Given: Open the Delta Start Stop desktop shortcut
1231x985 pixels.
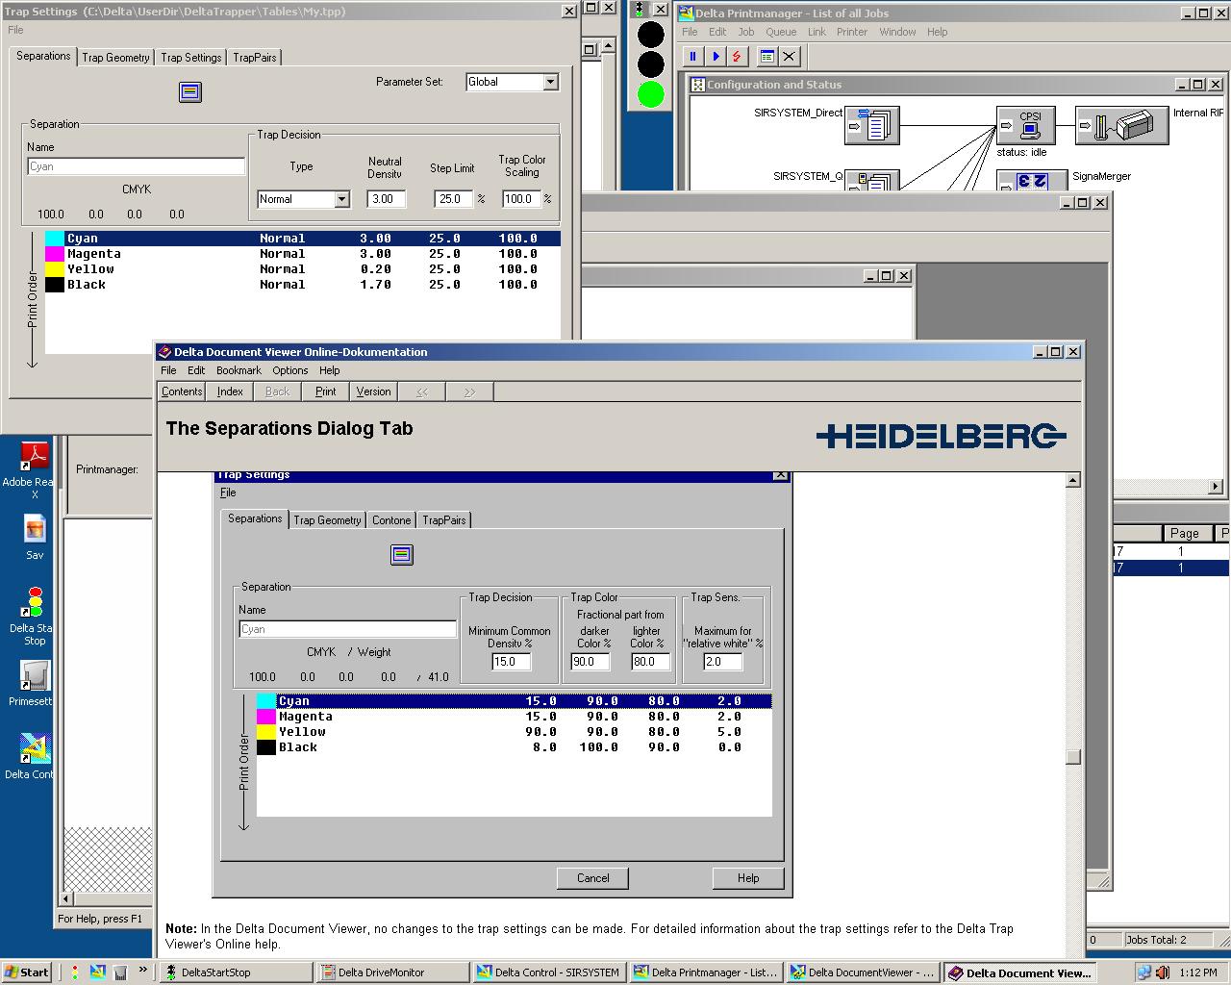Looking at the screenshot, I should (35, 603).
